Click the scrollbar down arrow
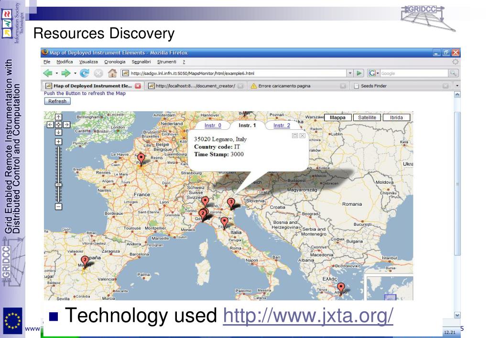Image resolution: width=489 pixels, height=338 pixels. (457, 315)
